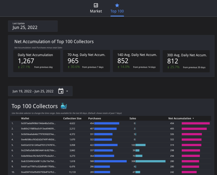Click the sales bar showing 308 sales

[x=150, y=161]
